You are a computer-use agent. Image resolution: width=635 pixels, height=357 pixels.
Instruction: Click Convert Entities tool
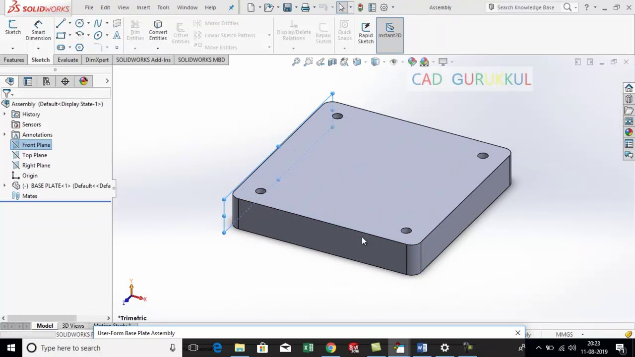click(158, 31)
